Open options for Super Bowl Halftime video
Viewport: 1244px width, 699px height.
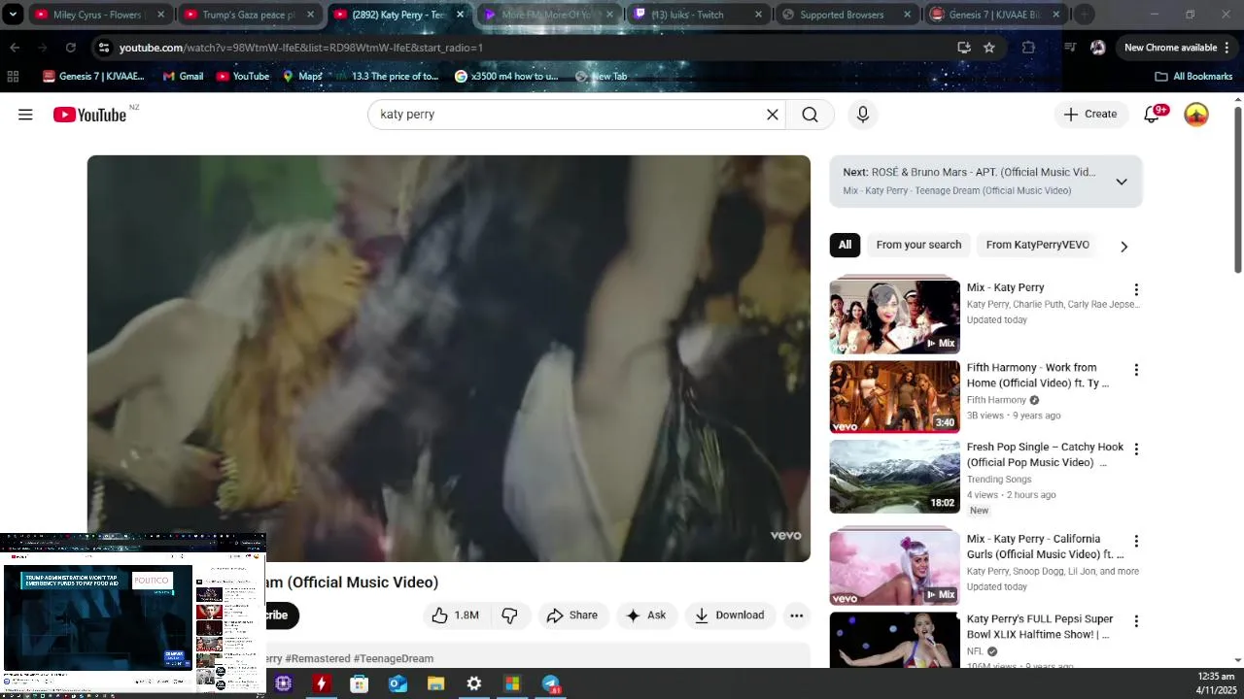pos(1135,621)
